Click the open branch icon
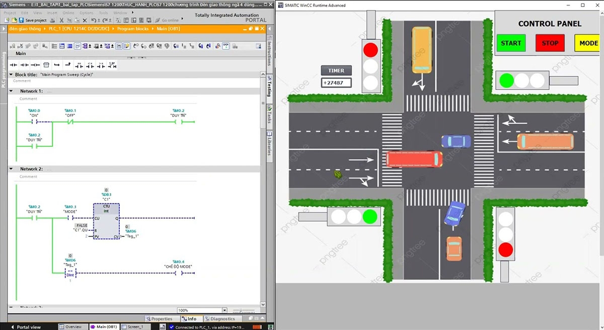The image size is (604, 330). (x=56, y=65)
